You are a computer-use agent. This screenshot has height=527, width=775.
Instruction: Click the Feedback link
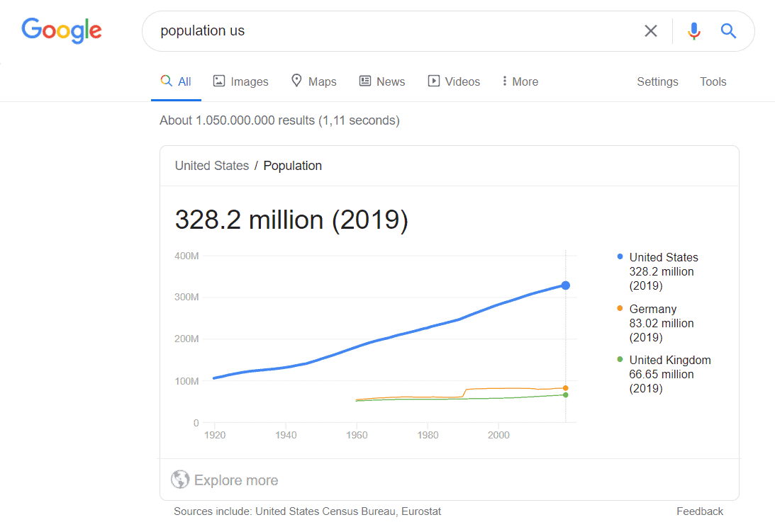[700, 511]
